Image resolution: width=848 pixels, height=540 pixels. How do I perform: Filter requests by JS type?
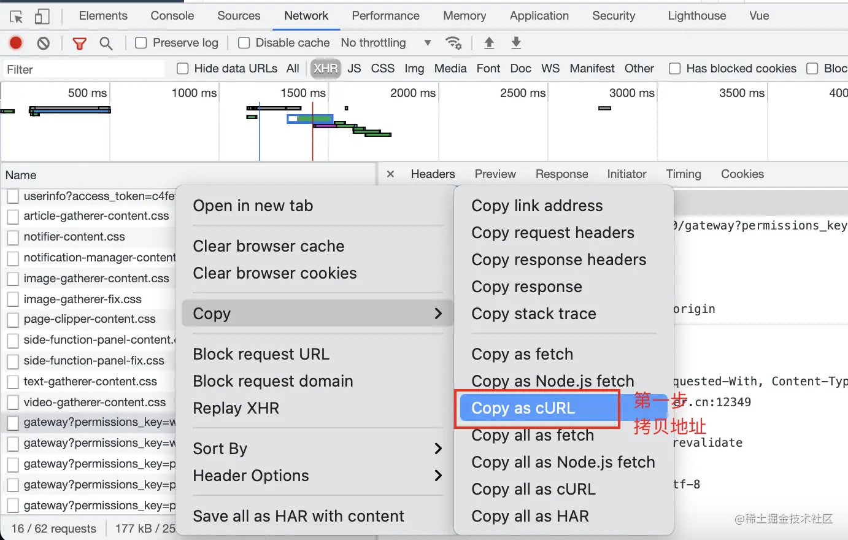[x=354, y=69]
